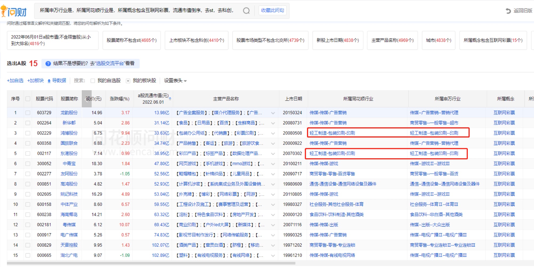Expand main products for 龙韵股份 row
The width and height of the screenshot is (534, 267).
coord(273,113)
